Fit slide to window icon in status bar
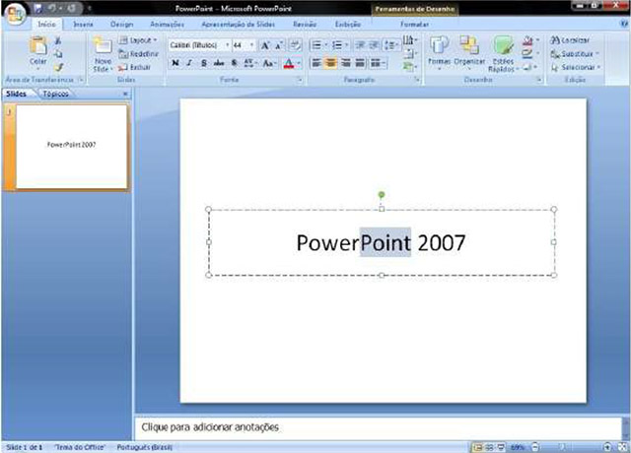 [622, 447]
